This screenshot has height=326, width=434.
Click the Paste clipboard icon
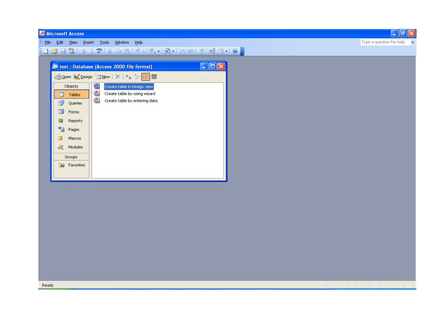[x=127, y=51]
